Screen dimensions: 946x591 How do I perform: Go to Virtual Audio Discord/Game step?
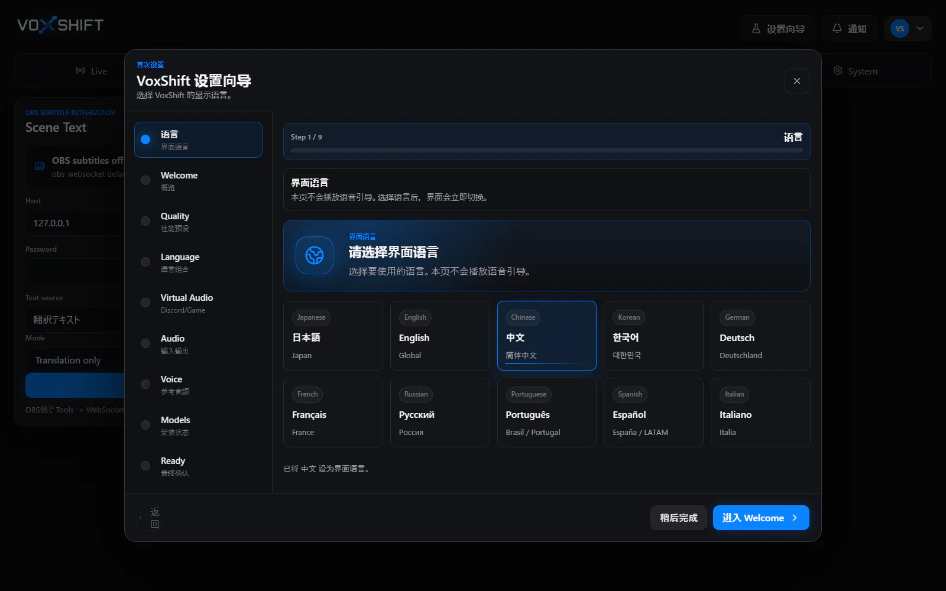click(198, 303)
